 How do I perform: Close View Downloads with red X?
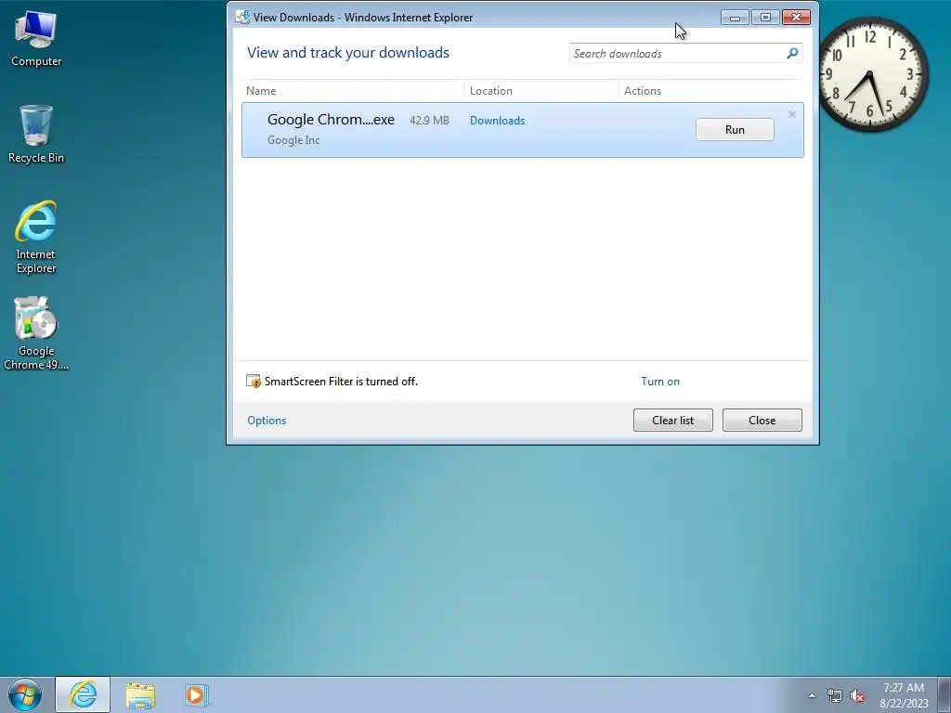tap(796, 17)
